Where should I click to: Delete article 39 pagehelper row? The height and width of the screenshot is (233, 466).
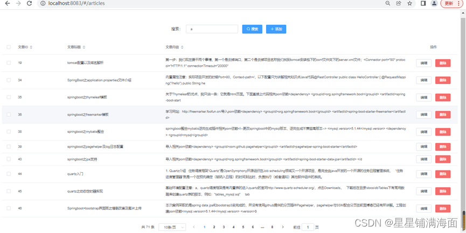443,146
